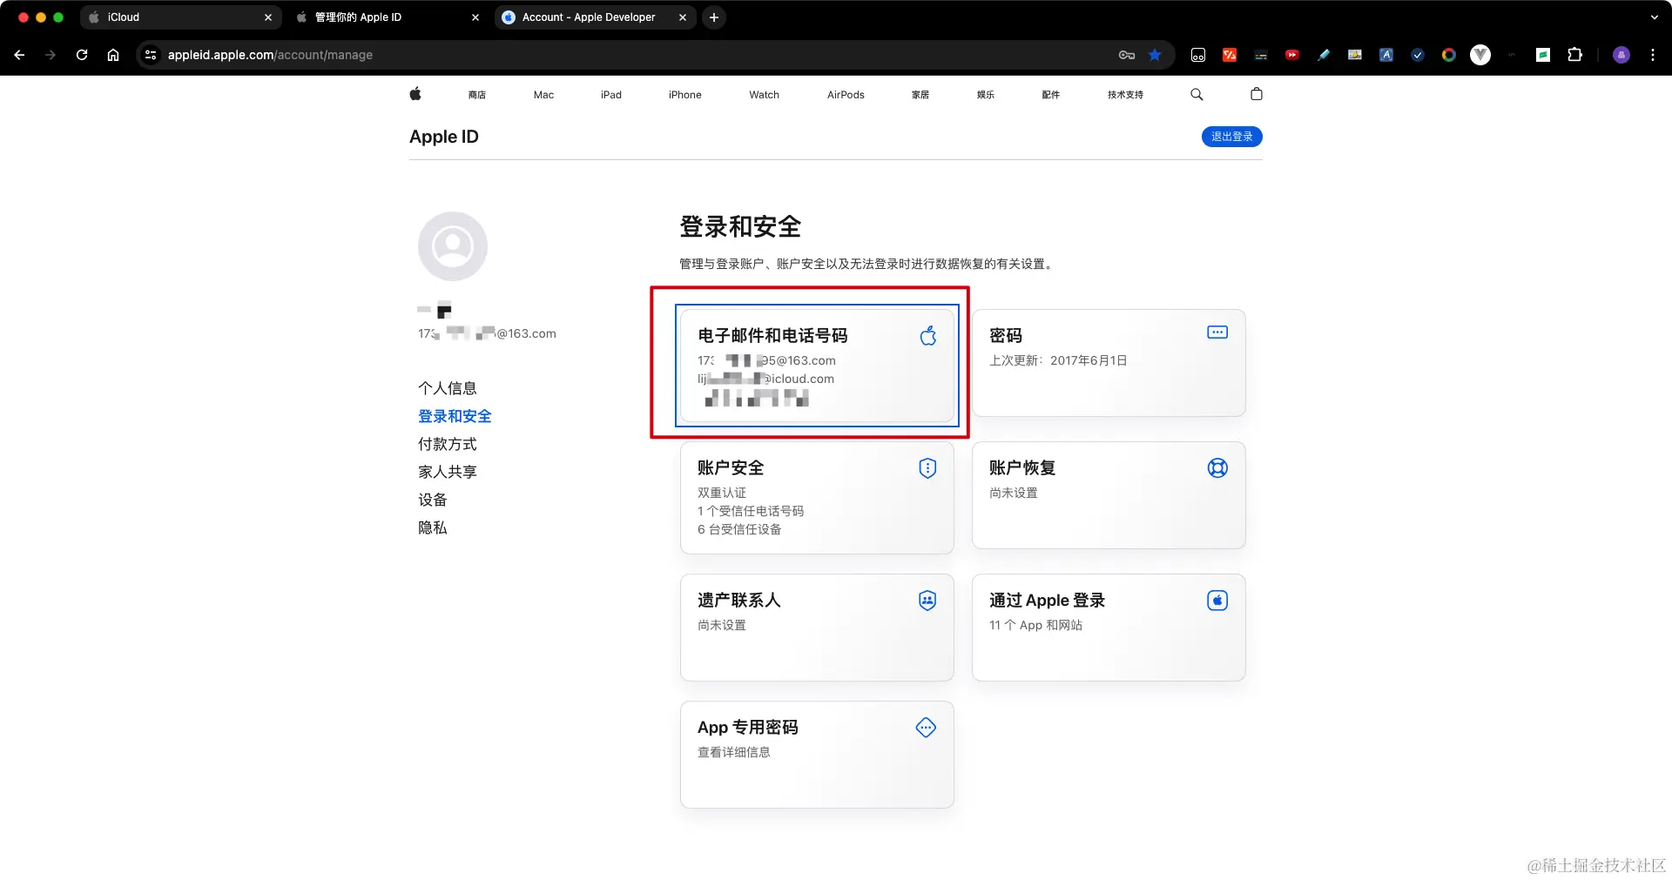Screen dimensions: 1672x880
Task: Click the red YouTube extension icon
Action: click(1292, 55)
